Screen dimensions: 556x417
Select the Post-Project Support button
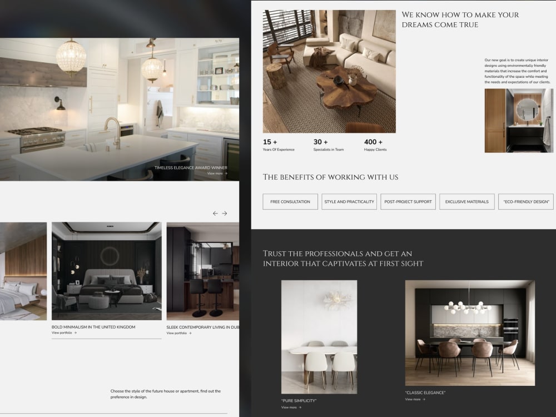408,201
